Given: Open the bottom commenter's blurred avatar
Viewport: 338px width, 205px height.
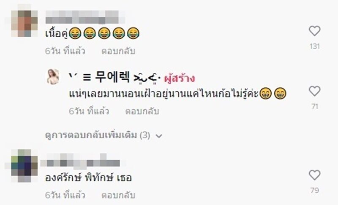Looking at the screenshot, I should [25, 166].
